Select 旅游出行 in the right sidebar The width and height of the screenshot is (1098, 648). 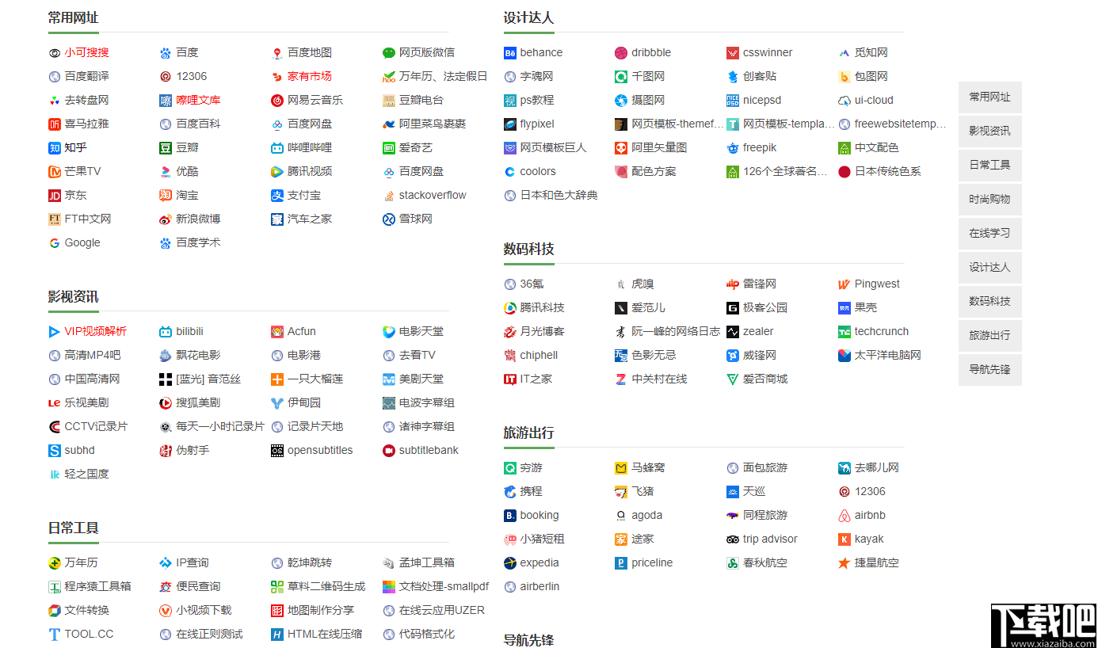[989, 335]
